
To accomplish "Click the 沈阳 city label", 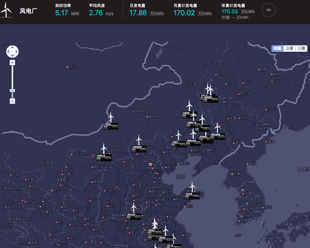I will coord(217,142).
